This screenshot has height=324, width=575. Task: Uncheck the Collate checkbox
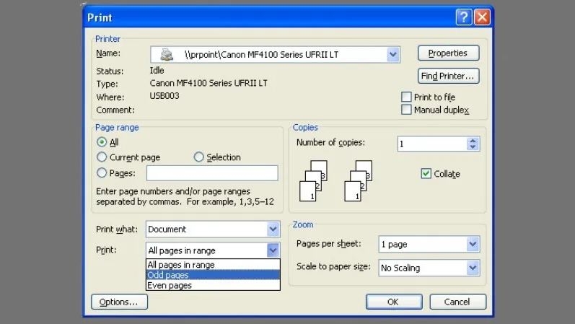(426, 174)
